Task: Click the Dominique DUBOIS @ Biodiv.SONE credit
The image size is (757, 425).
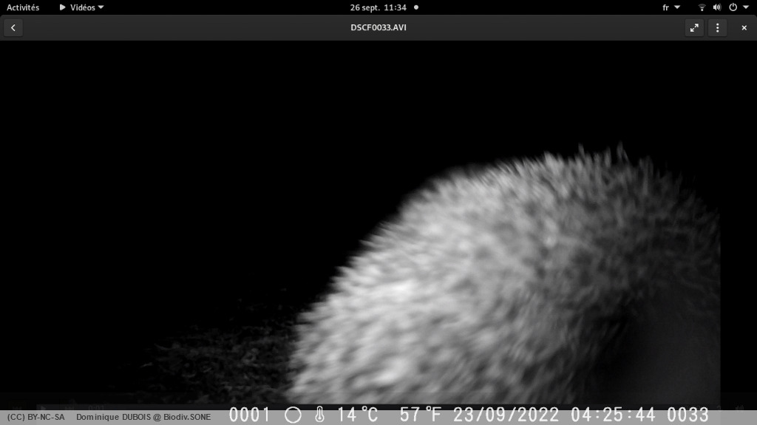Action: point(143,417)
